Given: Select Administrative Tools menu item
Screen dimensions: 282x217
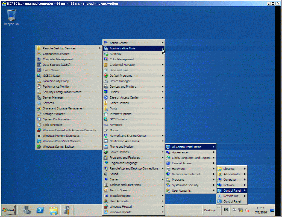Looking at the screenshot, I should pyautogui.click(x=134, y=48).
